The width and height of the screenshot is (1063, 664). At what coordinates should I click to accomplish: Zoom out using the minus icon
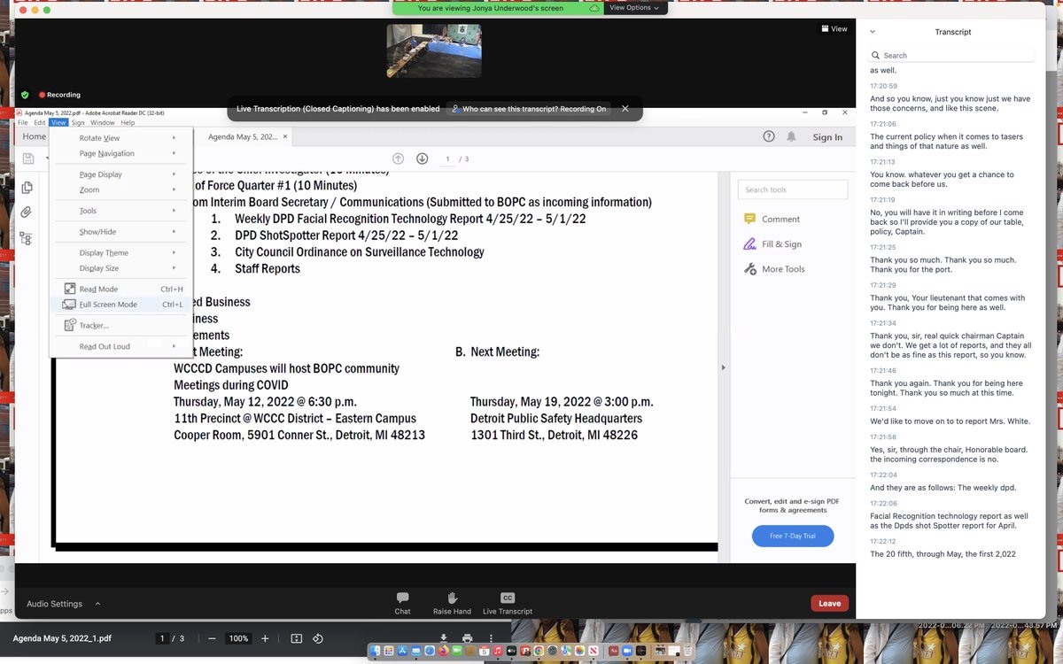(212, 638)
